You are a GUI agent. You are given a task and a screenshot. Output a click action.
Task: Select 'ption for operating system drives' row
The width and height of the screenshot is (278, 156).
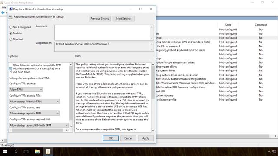click(217, 62)
